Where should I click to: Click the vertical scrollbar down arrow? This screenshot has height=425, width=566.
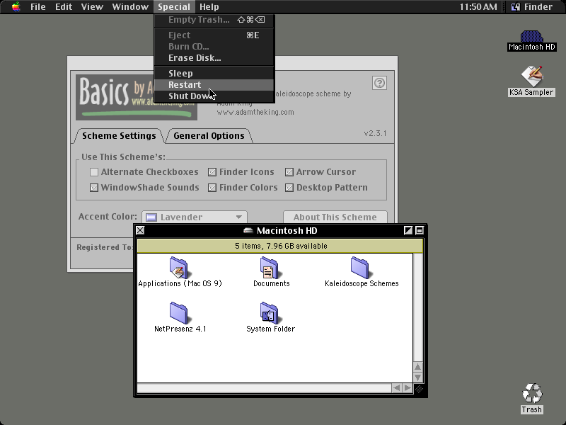click(417, 378)
